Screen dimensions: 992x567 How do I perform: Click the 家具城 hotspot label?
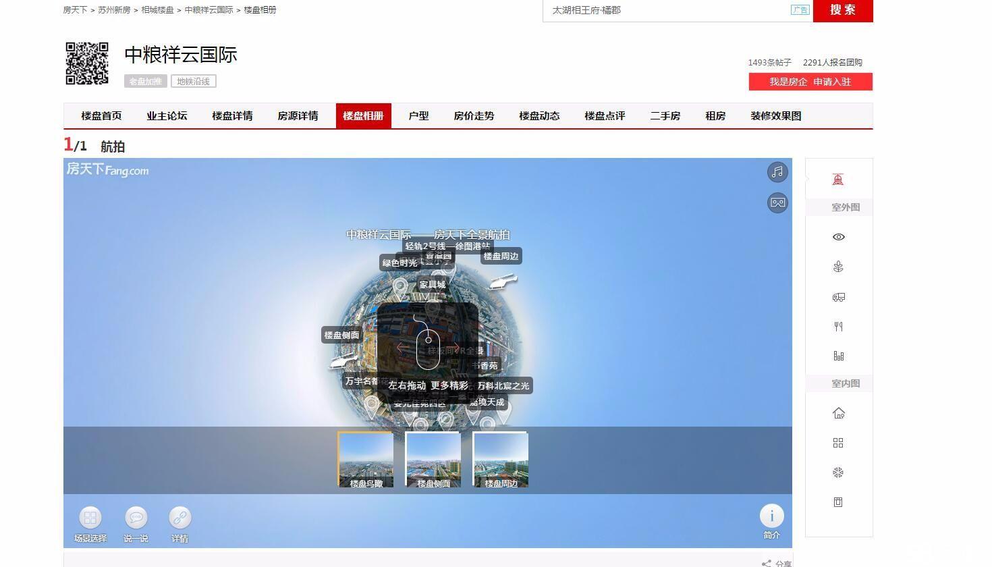(433, 284)
